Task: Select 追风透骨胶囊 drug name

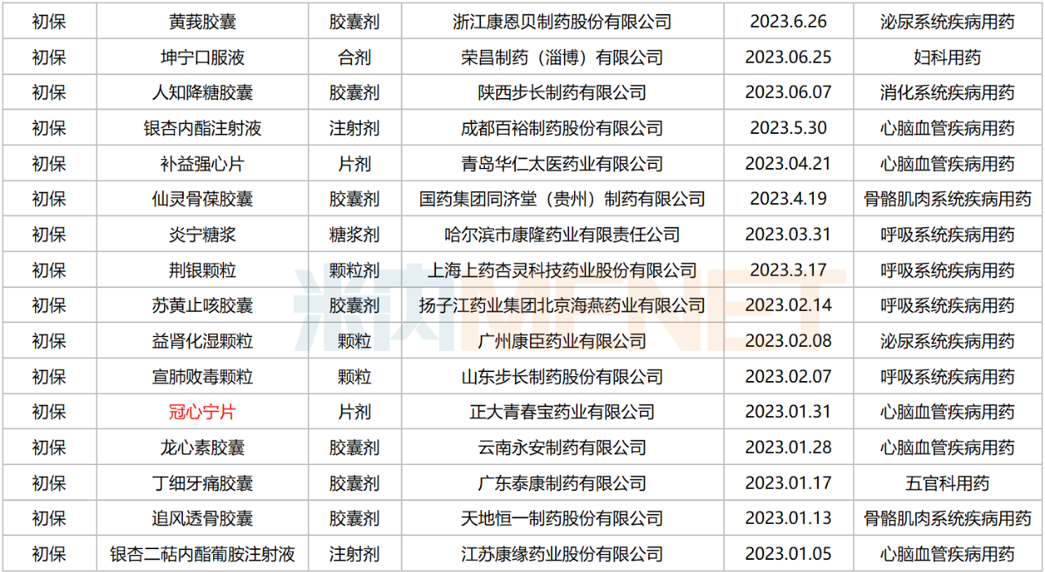Action: 202,519
